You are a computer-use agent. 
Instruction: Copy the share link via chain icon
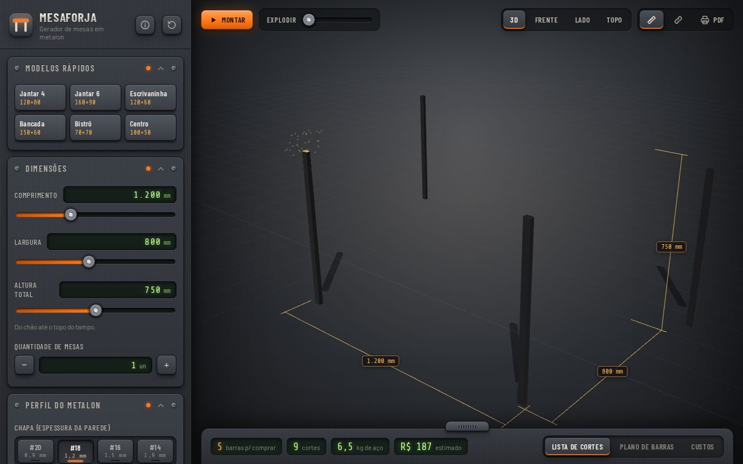678,20
